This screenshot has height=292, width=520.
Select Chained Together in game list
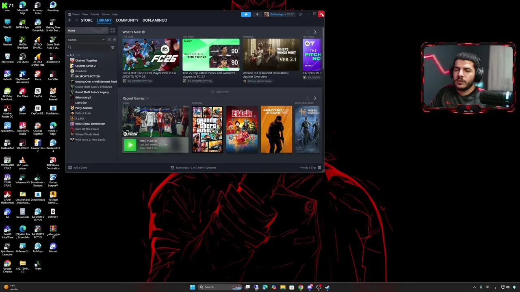pyautogui.click(x=86, y=60)
